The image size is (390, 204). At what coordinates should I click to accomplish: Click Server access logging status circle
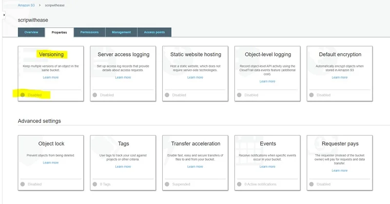coord(95,95)
